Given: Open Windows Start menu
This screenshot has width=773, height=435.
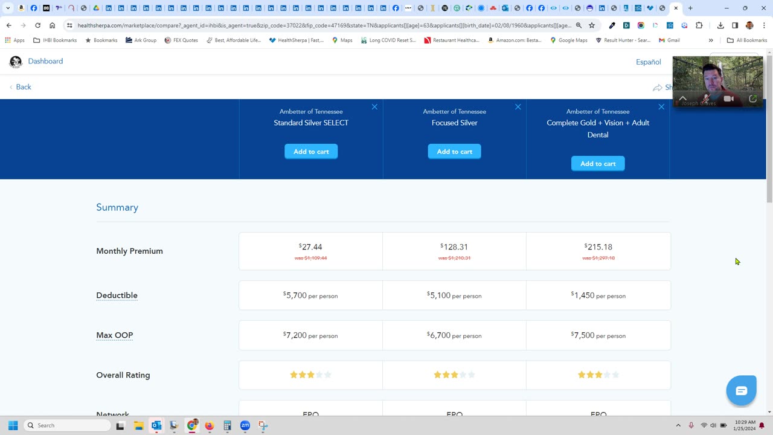Looking at the screenshot, I should 13,425.
